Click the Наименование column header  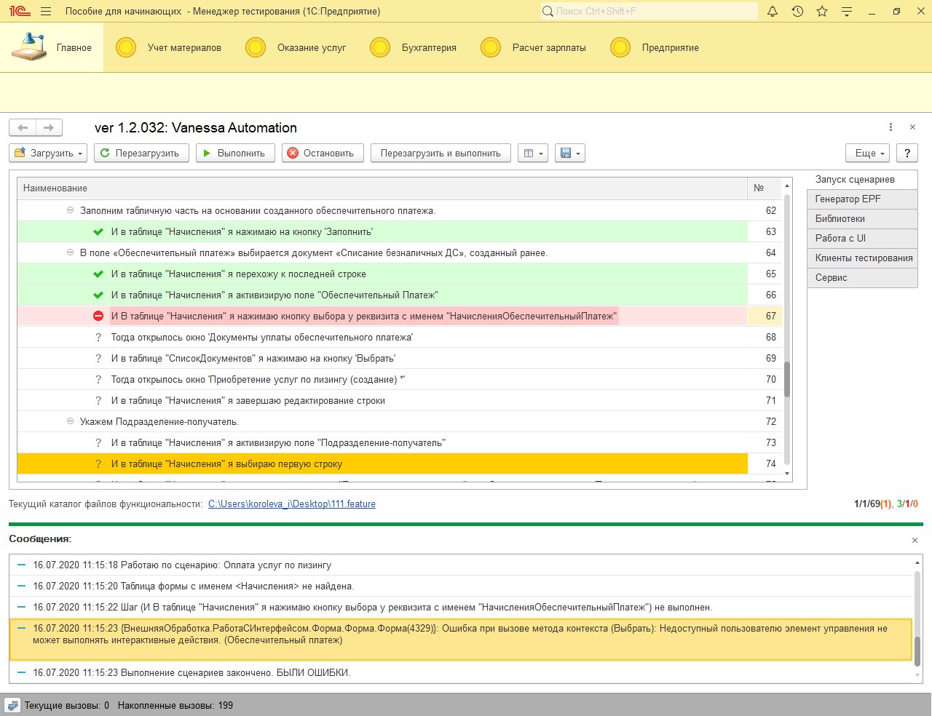382,188
